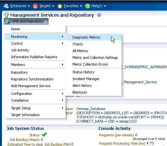Expand the Target Setup submenu arrow

point(63,108)
